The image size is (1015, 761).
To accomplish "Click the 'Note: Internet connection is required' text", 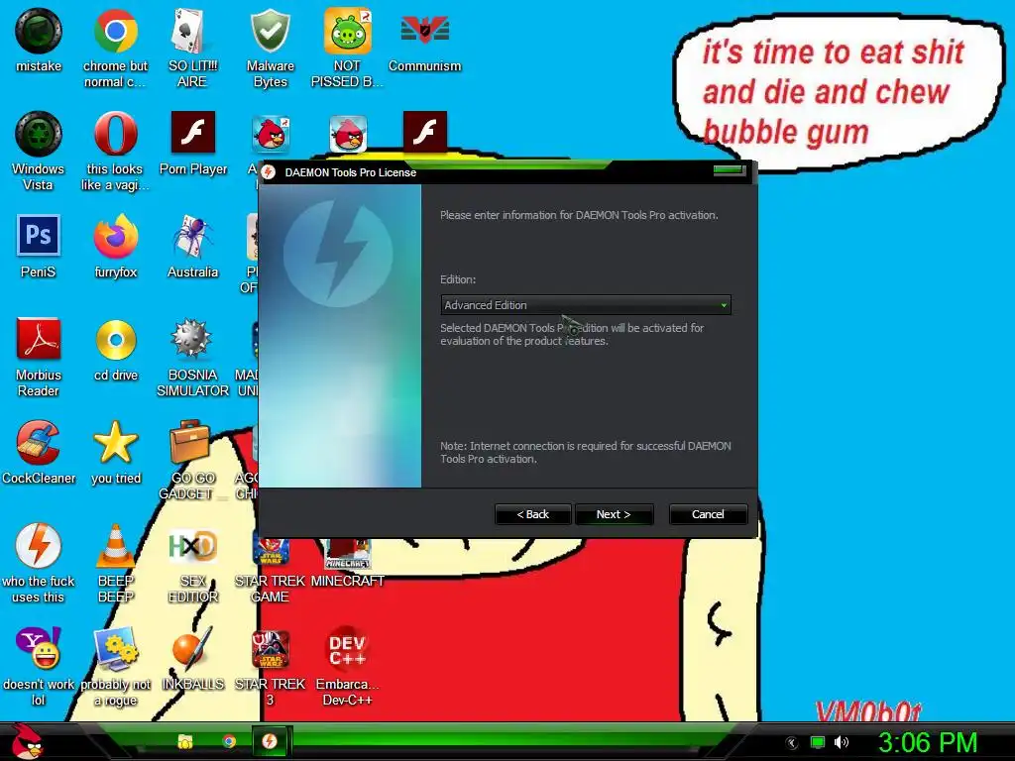I will pyautogui.click(x=586, y=452).
